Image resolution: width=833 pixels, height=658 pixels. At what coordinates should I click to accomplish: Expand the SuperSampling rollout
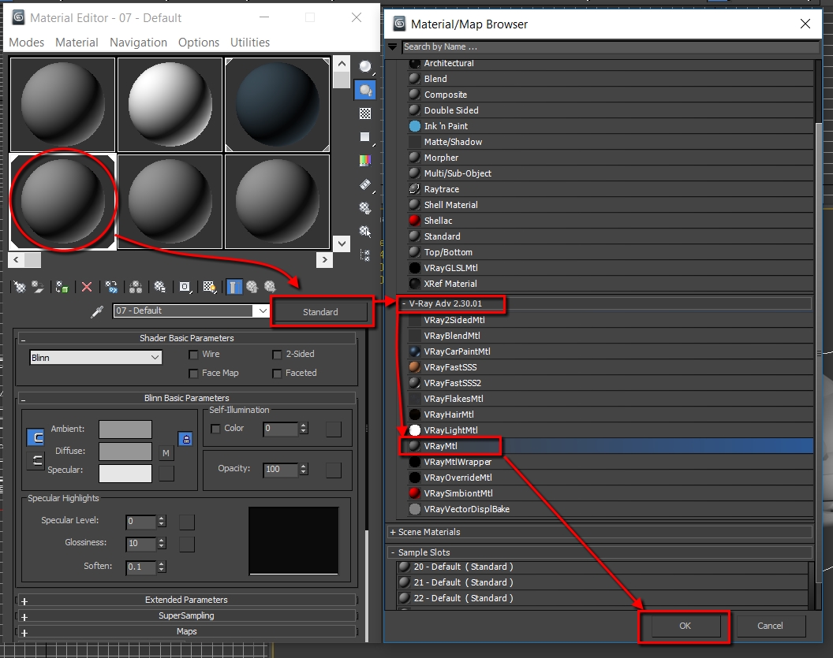(x=186, y=615)
